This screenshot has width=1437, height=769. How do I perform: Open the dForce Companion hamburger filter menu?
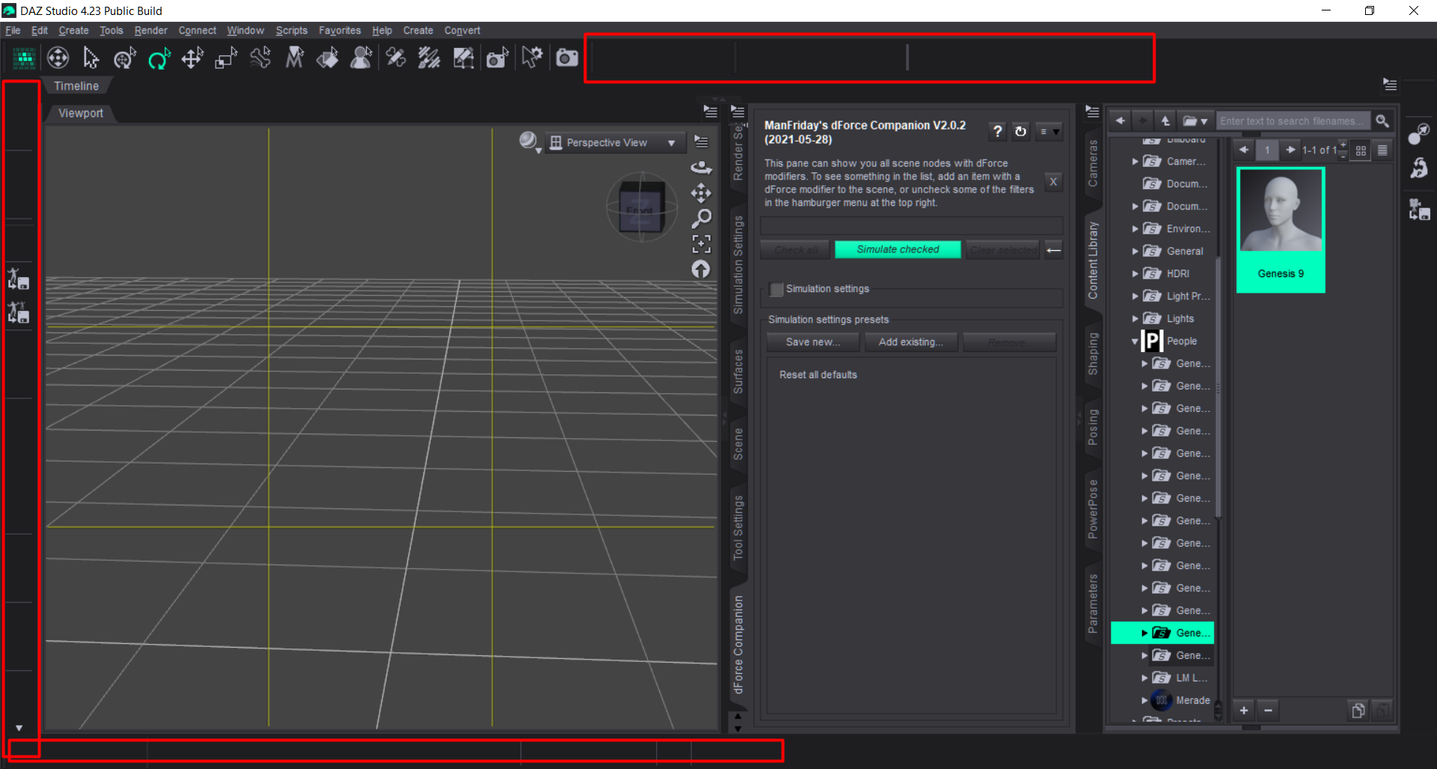[1049, 132]
